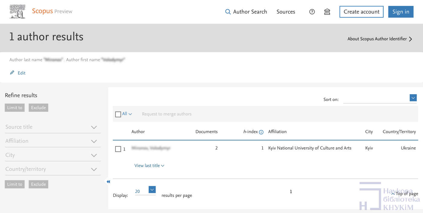Open the help question mark icon
Image resolution: width=423 pixels, height=213 pixels.
pos(312,12)
